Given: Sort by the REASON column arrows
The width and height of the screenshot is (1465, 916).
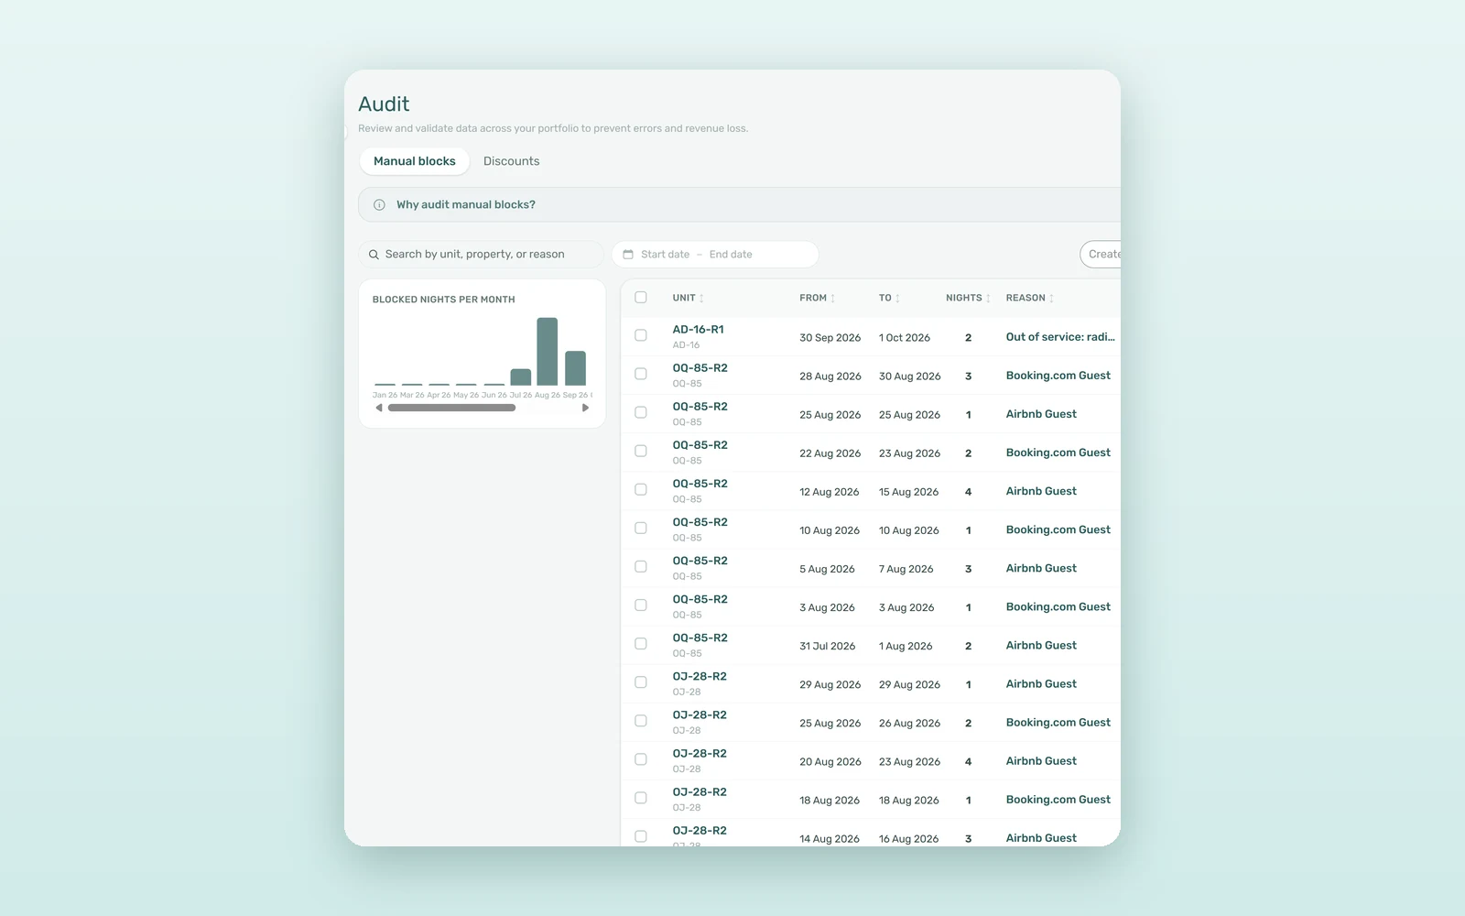Looking at the screenshot, I should pos(1051,299).
